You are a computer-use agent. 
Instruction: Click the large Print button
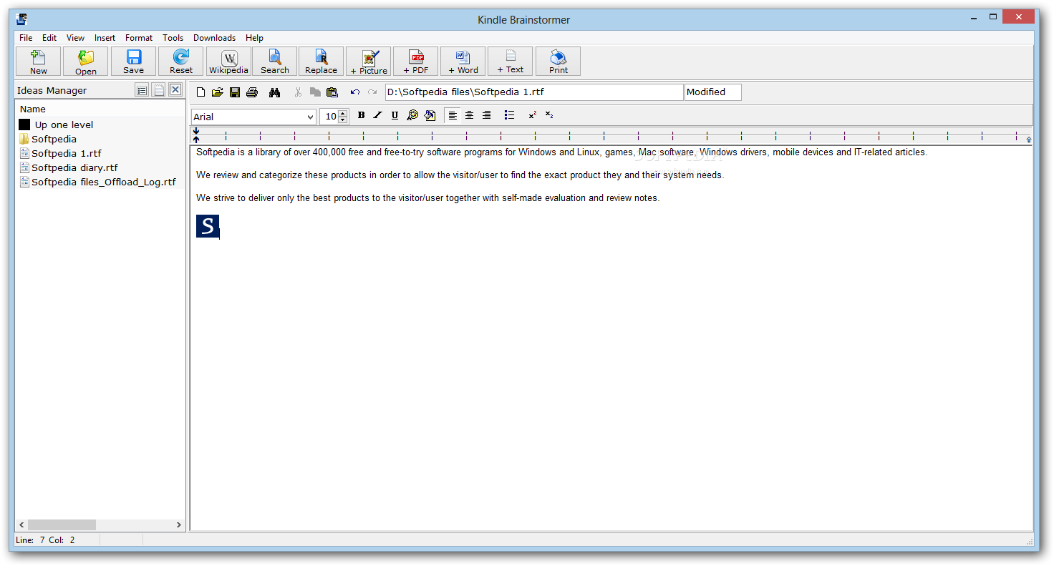[x=559, y=62]
